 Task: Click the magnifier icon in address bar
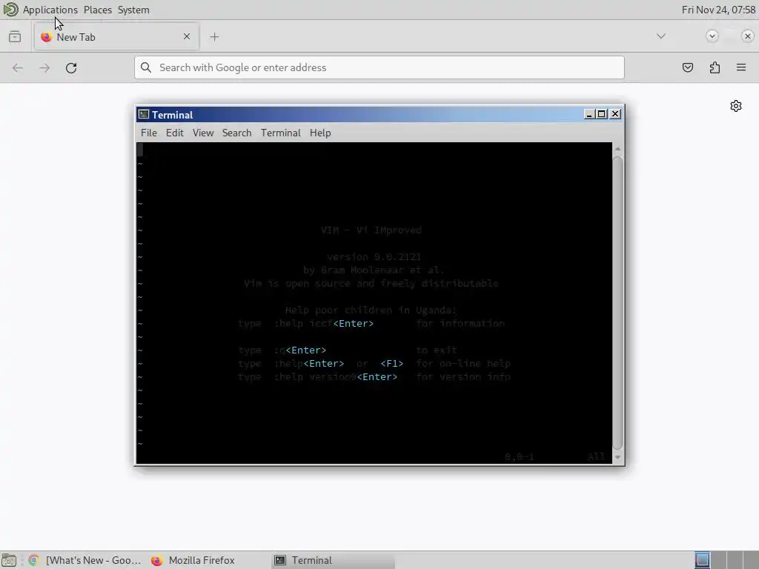[146, 67]
